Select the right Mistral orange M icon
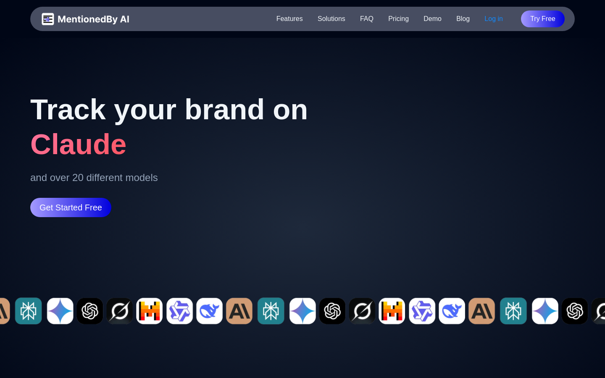 (392, 311)
